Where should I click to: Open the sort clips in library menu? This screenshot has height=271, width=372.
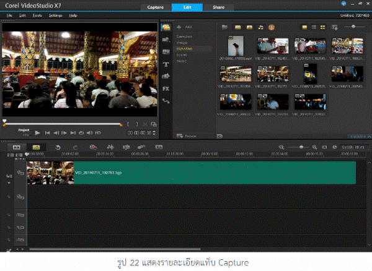pos(335,27)
